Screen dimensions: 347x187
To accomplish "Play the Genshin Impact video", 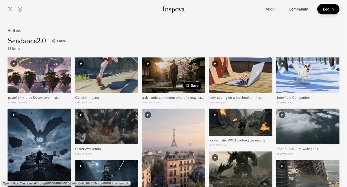I will tap(81, 63).
